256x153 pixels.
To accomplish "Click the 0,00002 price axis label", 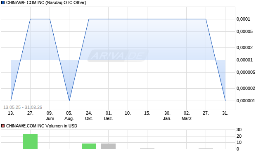I will 244,47.
